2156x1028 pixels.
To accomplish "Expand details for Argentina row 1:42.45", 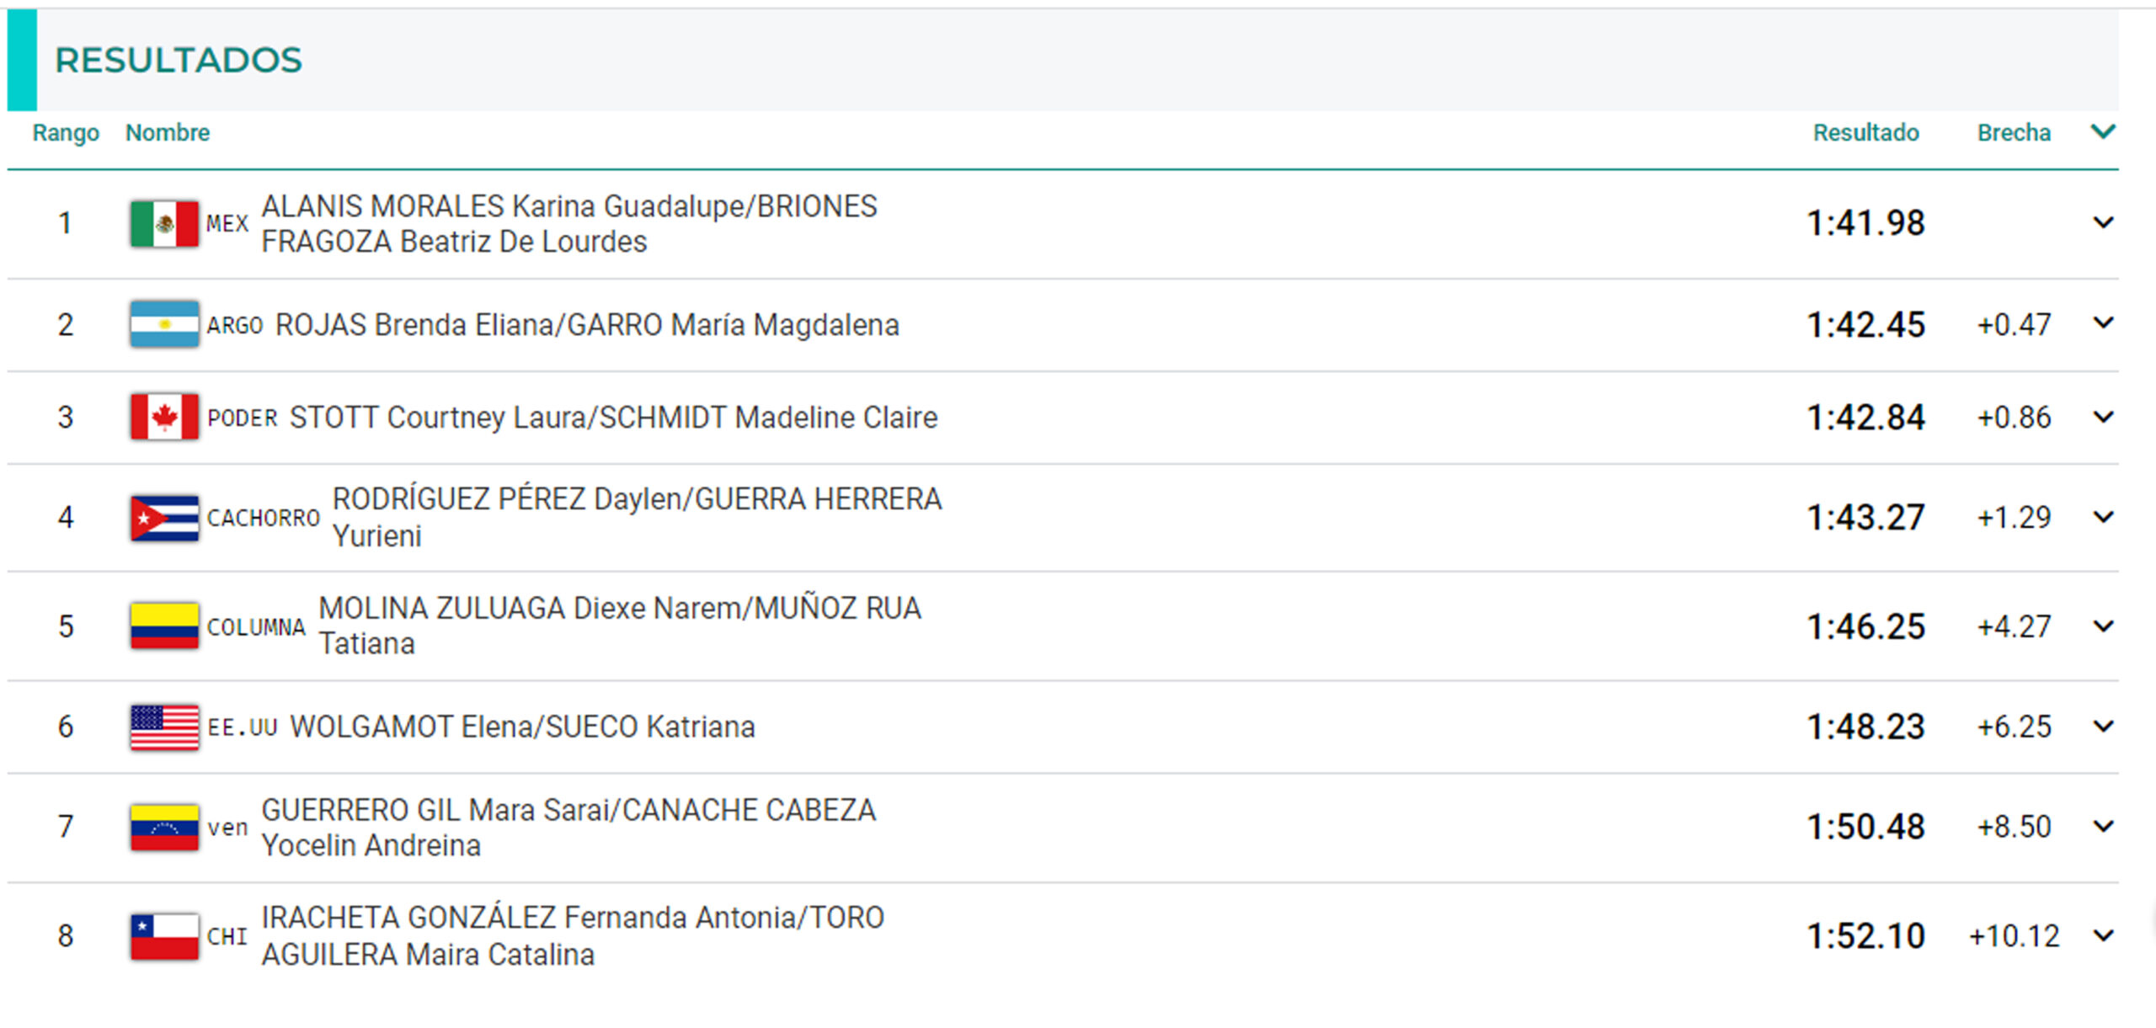I will tap(2103, 323).
